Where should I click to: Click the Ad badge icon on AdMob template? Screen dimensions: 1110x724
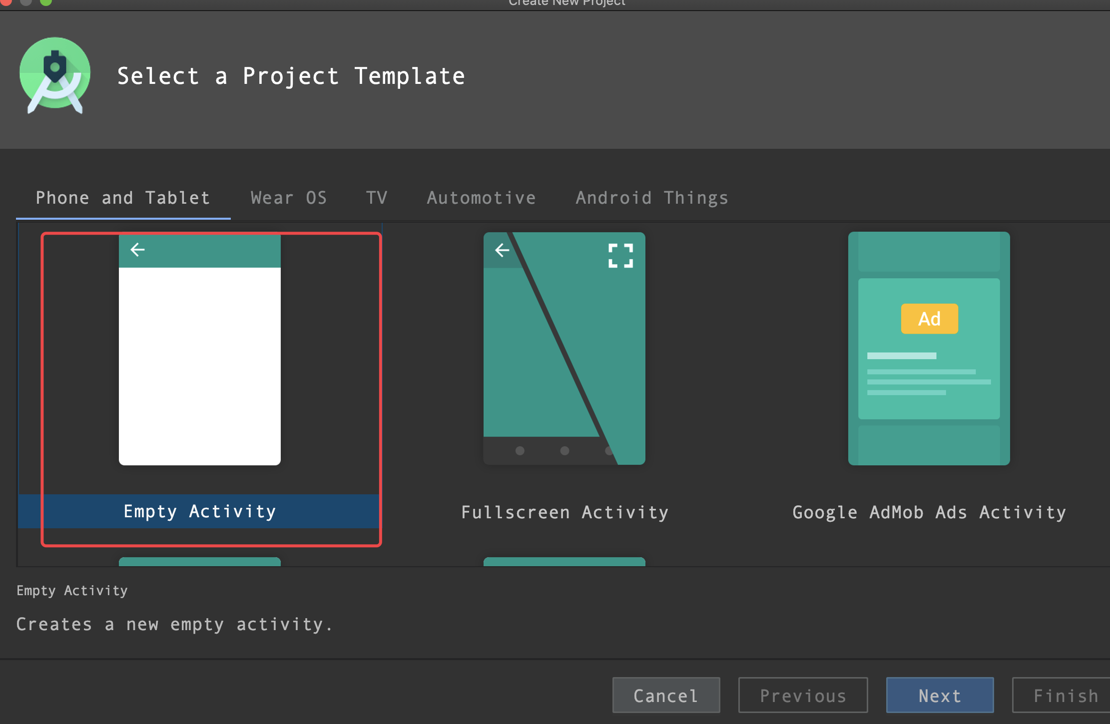(929, 319)
